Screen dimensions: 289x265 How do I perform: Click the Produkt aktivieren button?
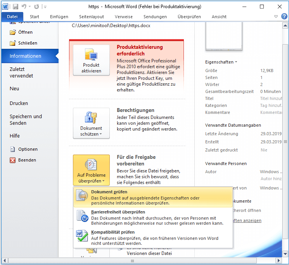pyautogui.click(x=91, y=60)
